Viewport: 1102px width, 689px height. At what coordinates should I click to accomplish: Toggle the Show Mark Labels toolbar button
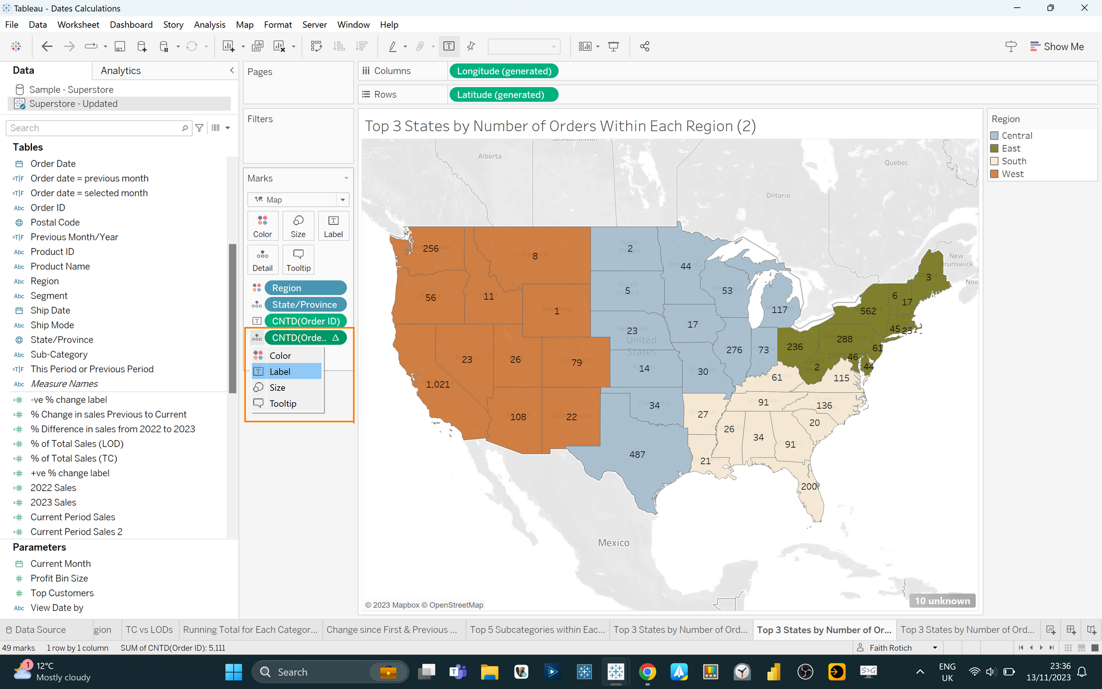click(x=449, y=46)
